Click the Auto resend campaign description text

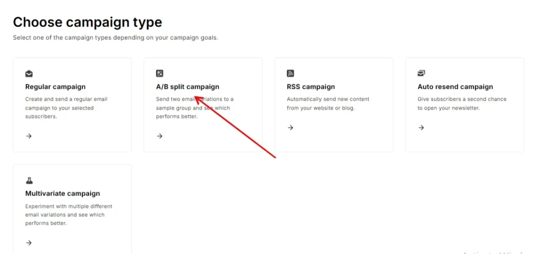coord(462,104)
